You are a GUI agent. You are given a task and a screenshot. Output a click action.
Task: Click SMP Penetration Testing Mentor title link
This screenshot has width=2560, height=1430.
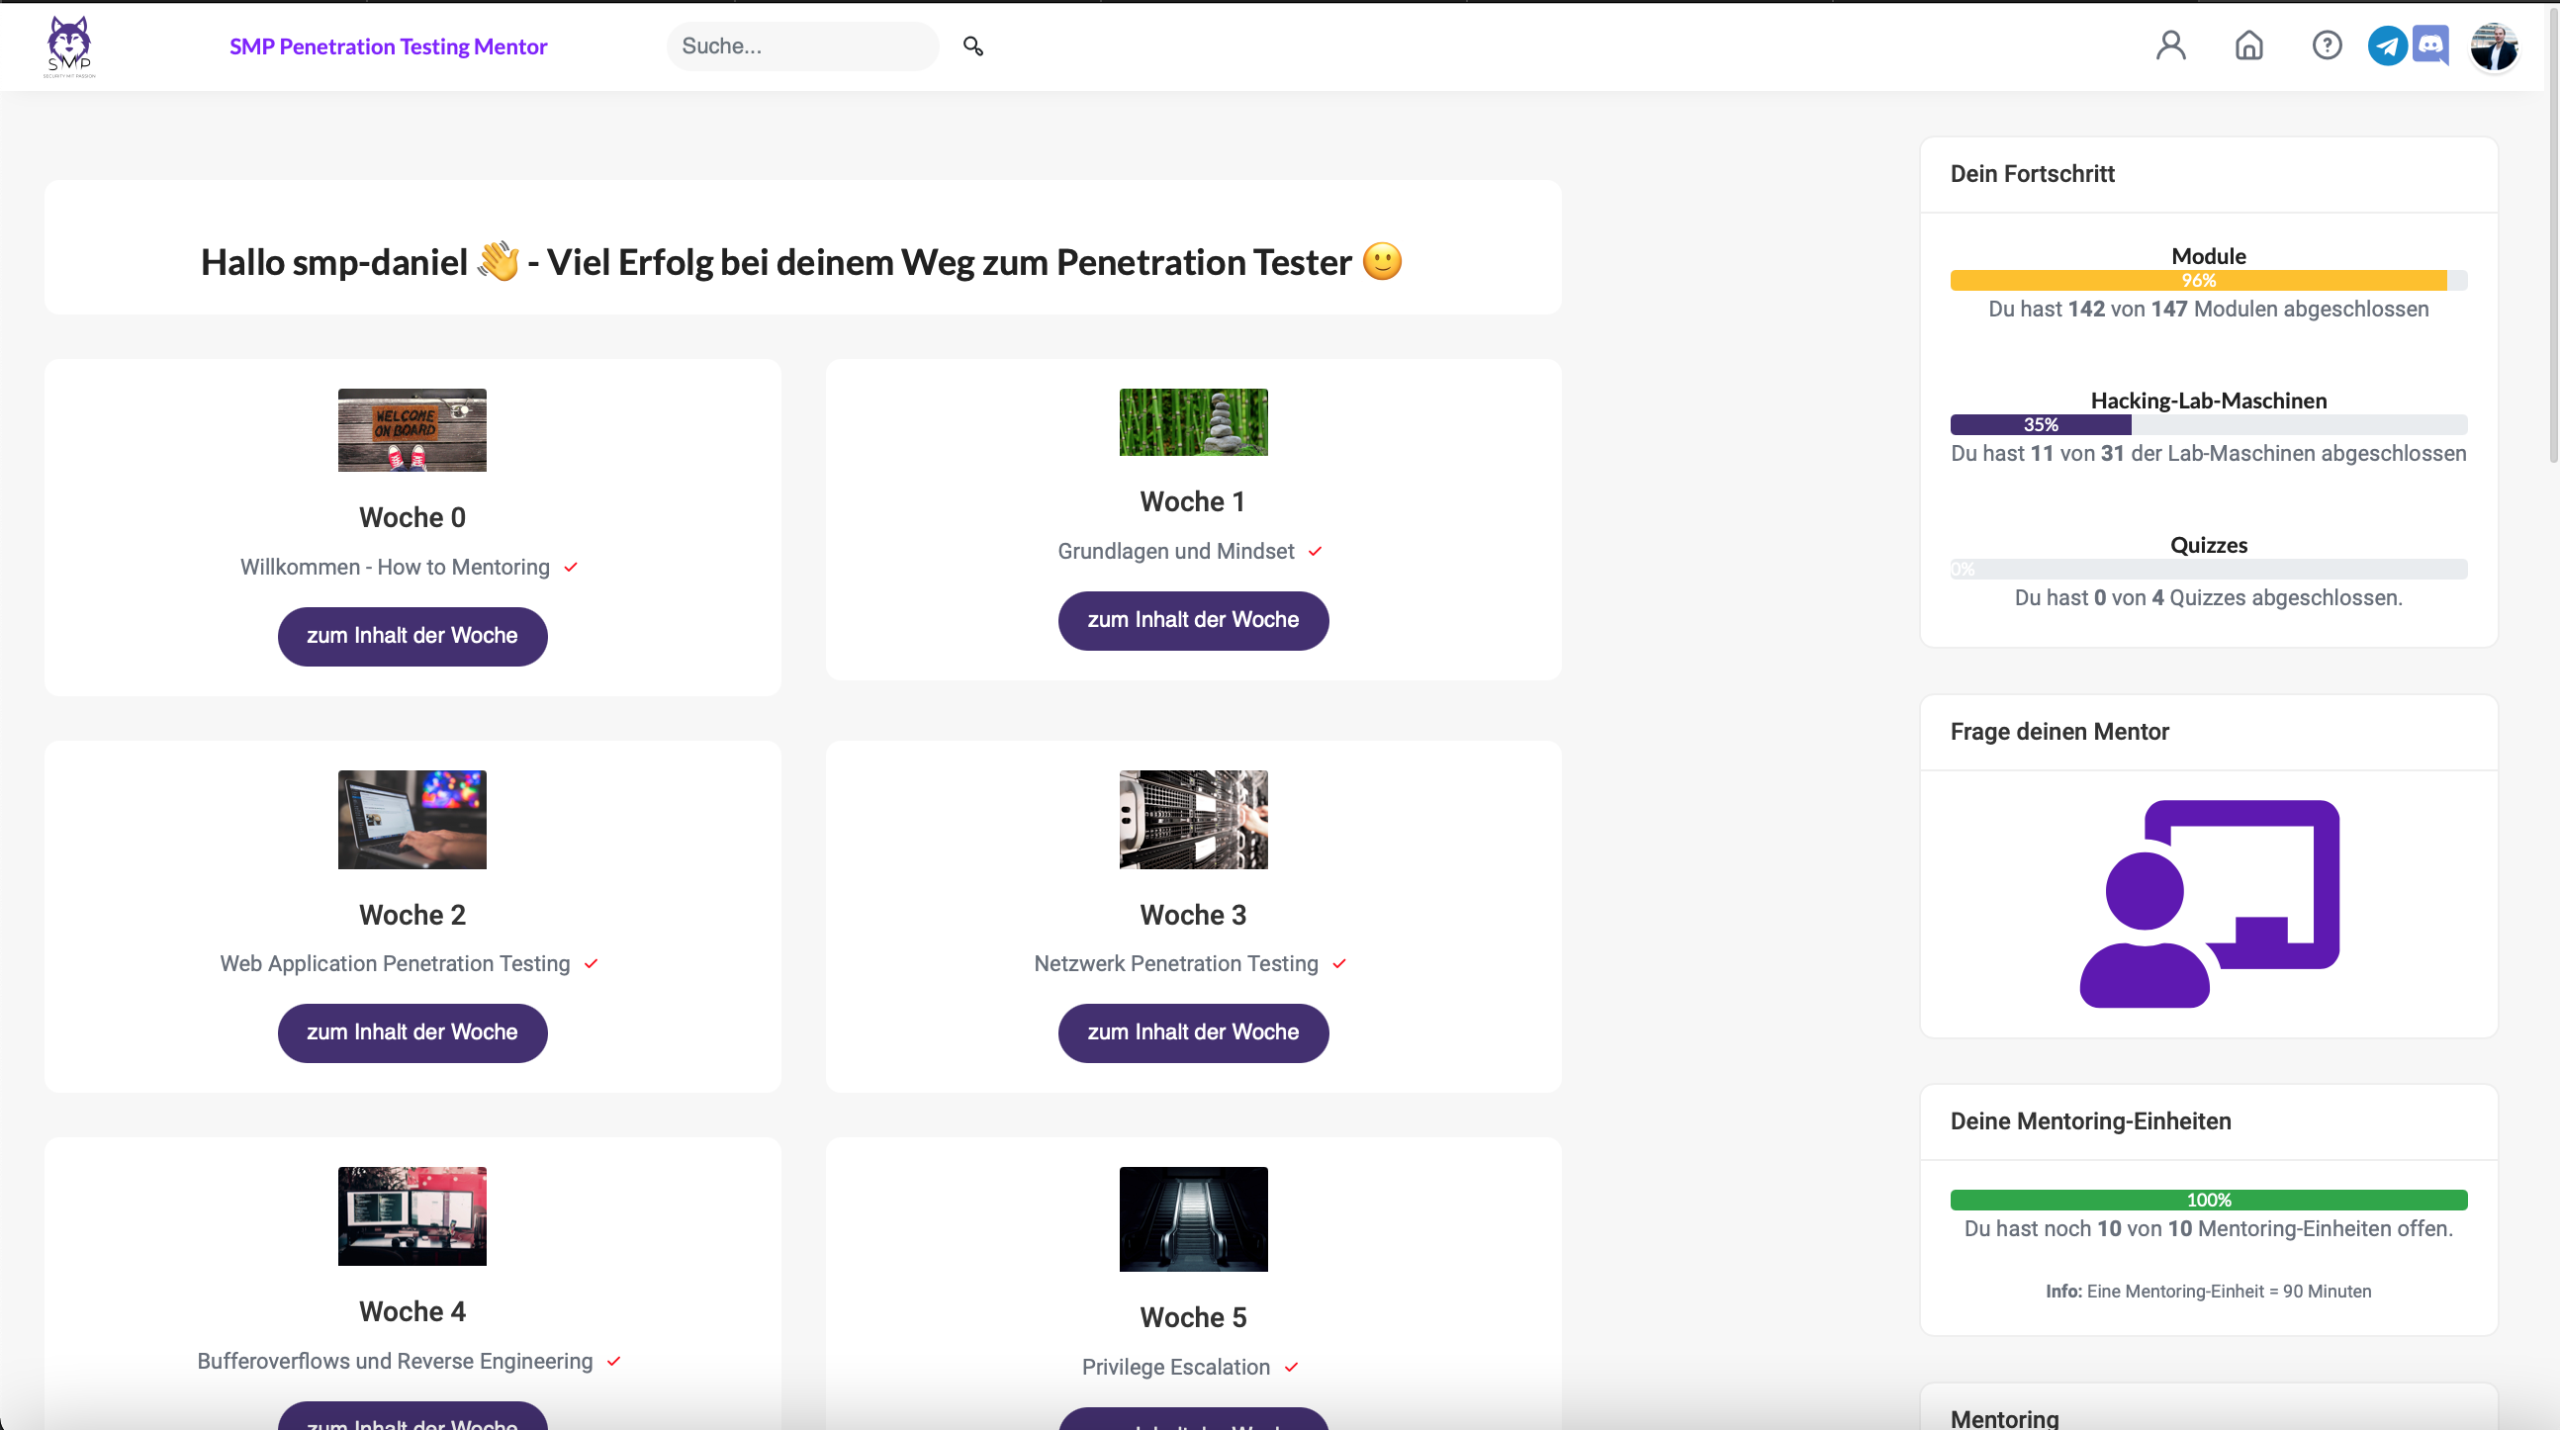pyautogui.click(x=388, y=46)
